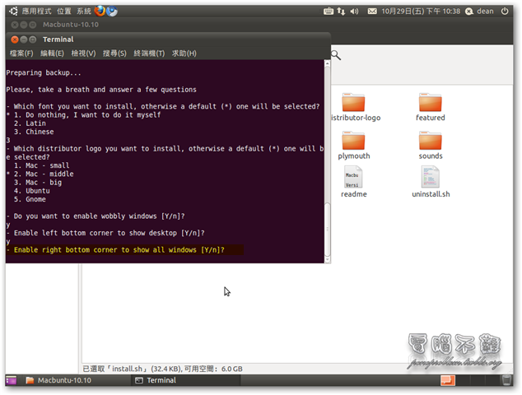This screenshot has width=522, height=395.
Task: Open the 終端機(T) menu in Terminal
Action: pos(150,53)
